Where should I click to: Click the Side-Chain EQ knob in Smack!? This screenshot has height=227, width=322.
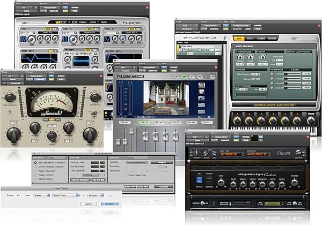pos(10,97)
